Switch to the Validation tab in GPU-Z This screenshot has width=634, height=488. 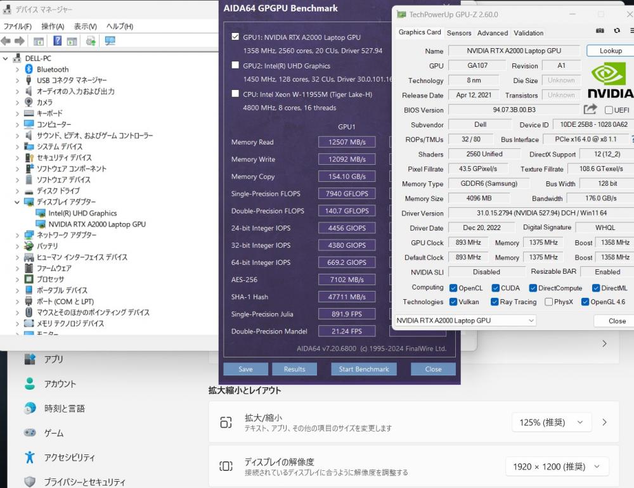click(529, 33)
